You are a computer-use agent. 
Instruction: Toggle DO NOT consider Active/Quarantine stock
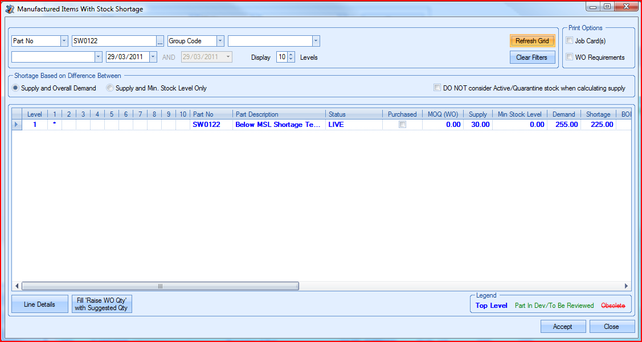(x=437, y=88)
